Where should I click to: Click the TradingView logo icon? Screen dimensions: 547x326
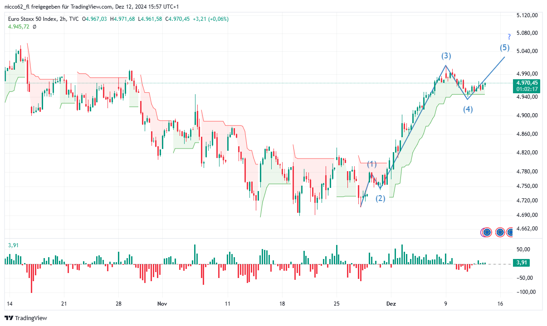tap(9, 318)
